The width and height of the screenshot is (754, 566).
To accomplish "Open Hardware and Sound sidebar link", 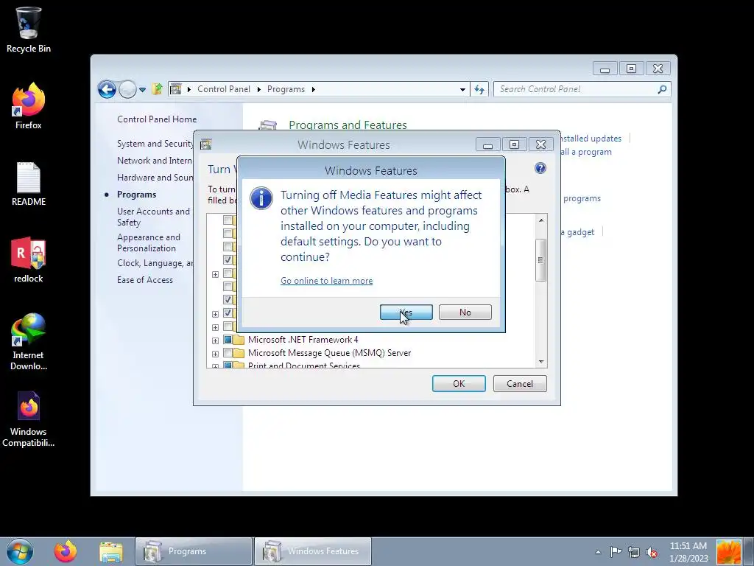I will coord(155,177).
